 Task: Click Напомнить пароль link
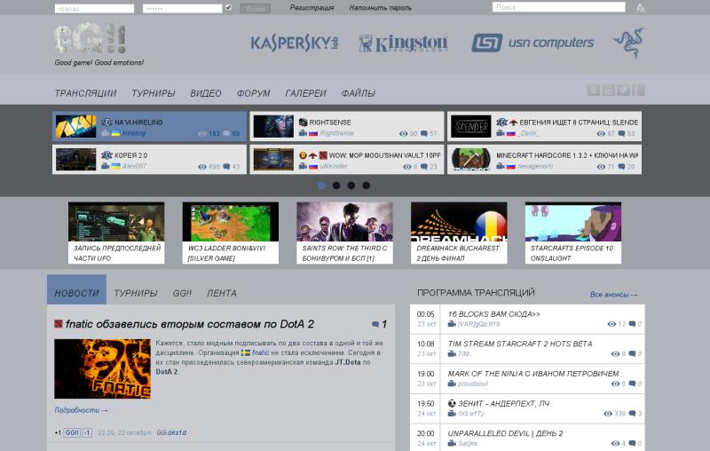381,8
